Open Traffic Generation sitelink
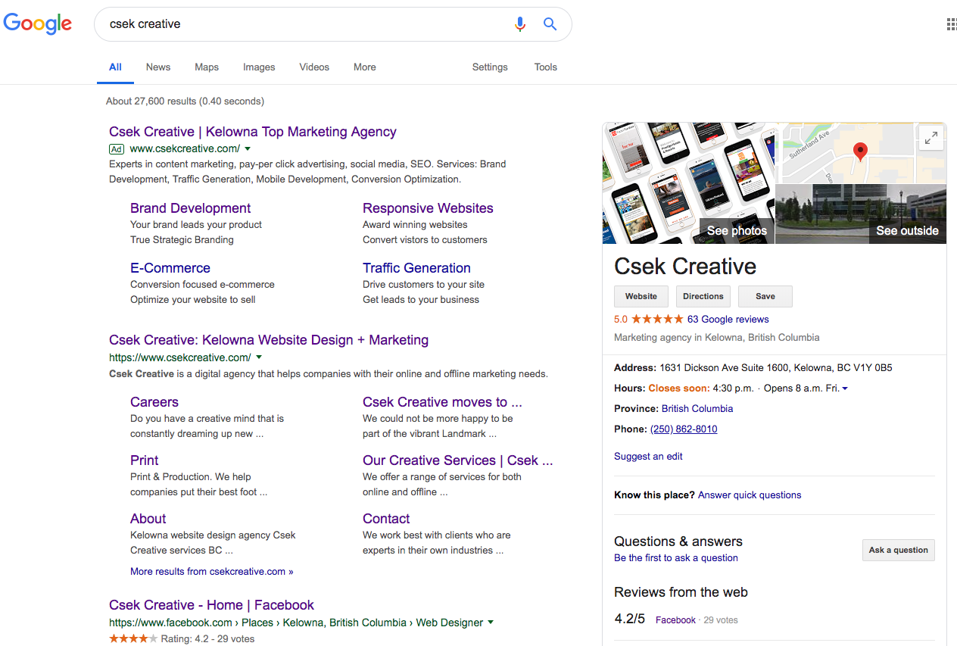Image resolution: width=957 pixels, height=646 pixels. 416,268
